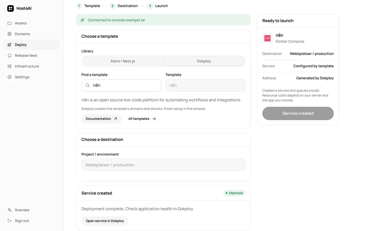The image size is (370, 231).
Task: Click the Deploy rocket icon
Action: click(10, 45)
